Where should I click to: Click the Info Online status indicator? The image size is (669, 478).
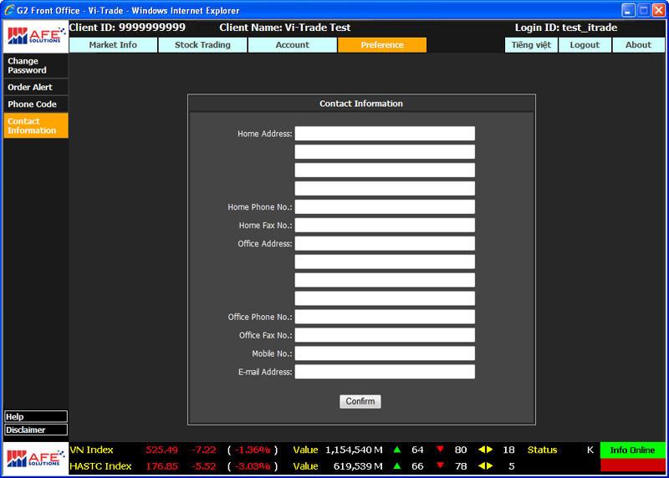point(632,450)
